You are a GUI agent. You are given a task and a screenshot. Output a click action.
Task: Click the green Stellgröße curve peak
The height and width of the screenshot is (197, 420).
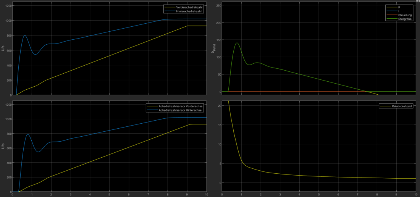point(237,43)
